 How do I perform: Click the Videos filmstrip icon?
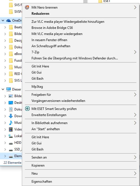point(11,129)
